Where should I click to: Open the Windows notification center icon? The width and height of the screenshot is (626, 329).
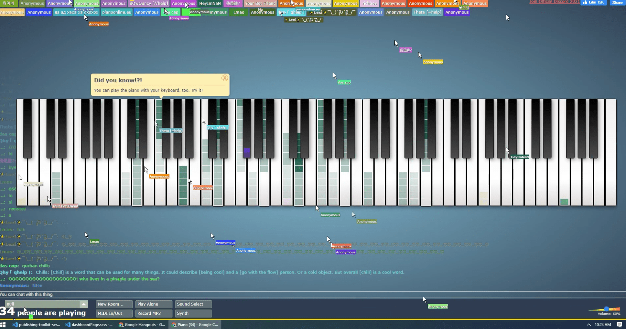[619, 324]
